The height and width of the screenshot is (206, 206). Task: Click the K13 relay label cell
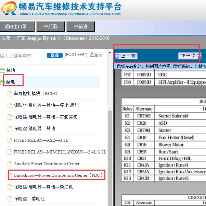pyautogui.click(x=127, y=178)
